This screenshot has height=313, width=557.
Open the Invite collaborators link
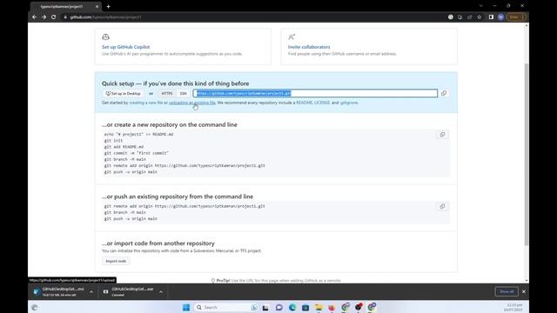tap(309, 47)
